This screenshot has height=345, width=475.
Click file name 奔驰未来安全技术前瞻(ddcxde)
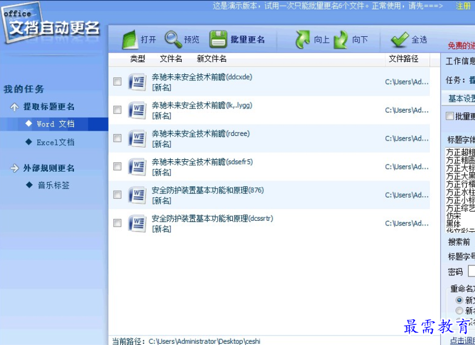point(202,77)
